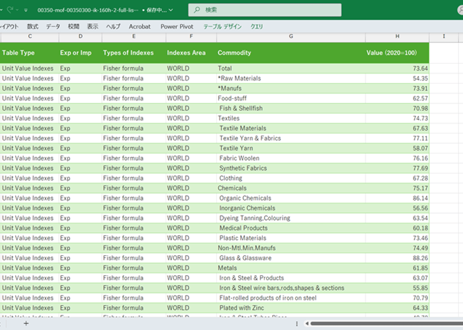
Task: Select the Food-stuff cell
Action: [x=291, y=98]
